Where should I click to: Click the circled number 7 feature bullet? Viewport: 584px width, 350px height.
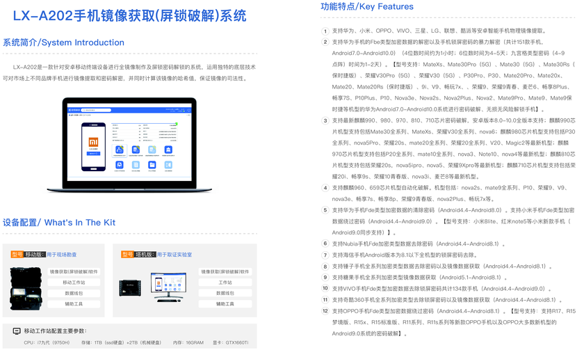pyautogui.click(x=325, y=255)
